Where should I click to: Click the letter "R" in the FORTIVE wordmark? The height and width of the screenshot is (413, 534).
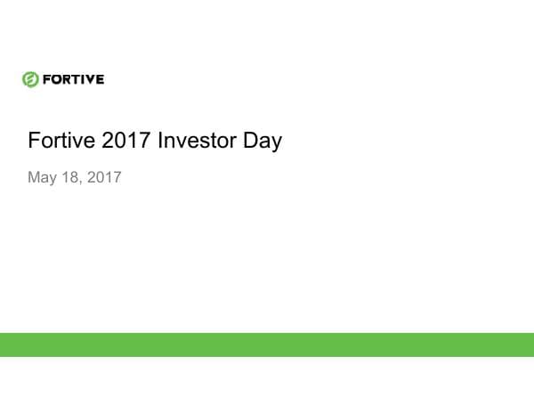coord(64,79)
